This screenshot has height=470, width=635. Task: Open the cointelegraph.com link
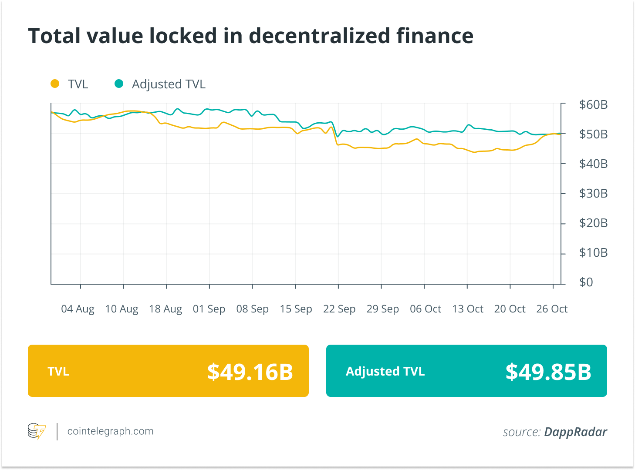coord(110,431)
